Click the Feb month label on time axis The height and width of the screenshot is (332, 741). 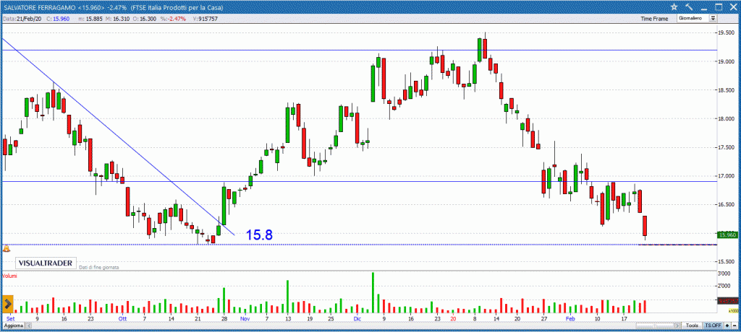pyautogui.click(x=570, y=319)
